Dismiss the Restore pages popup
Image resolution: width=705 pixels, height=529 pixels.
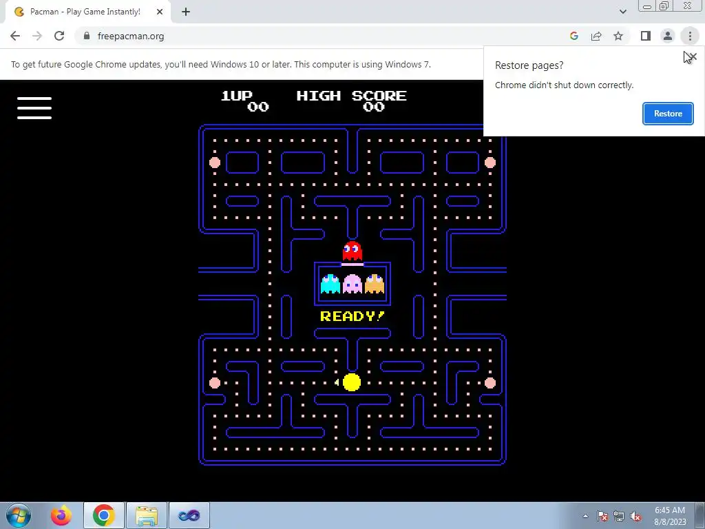(693, 56)
